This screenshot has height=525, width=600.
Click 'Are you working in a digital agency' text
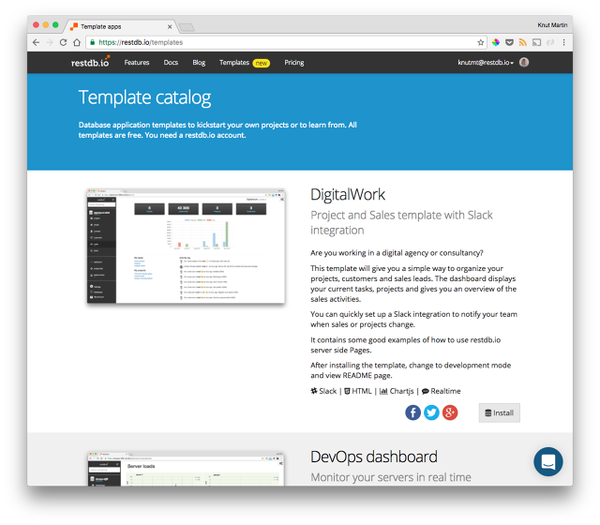(397, 253)
